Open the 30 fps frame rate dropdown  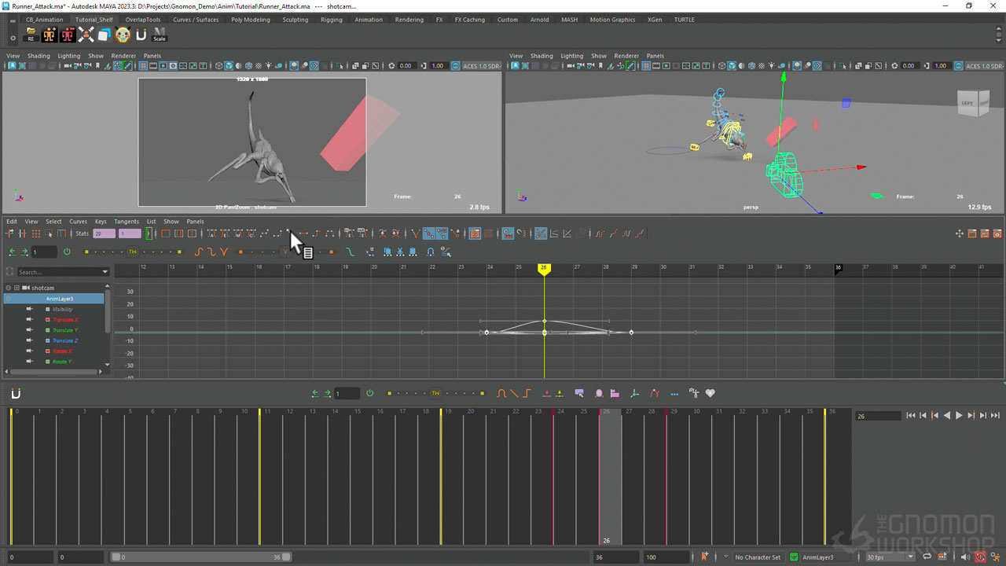point(910,557)
